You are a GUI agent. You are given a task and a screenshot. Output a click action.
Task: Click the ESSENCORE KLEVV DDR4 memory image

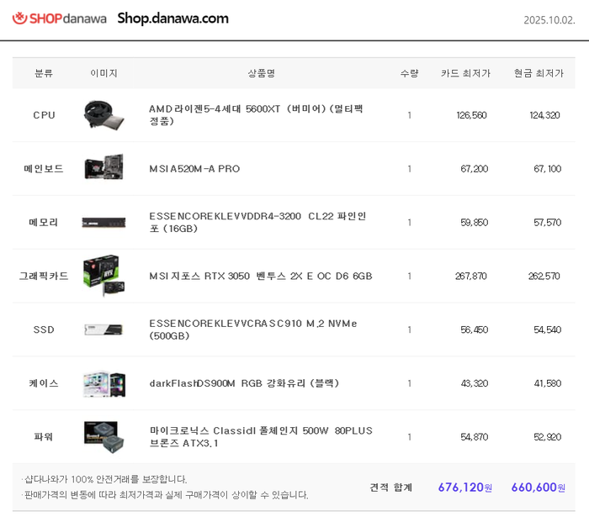point(103,223)
